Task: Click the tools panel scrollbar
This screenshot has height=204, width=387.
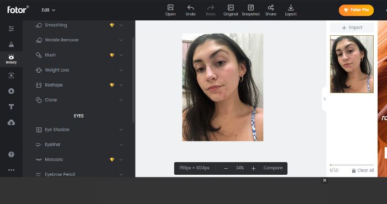Action: 134,80
